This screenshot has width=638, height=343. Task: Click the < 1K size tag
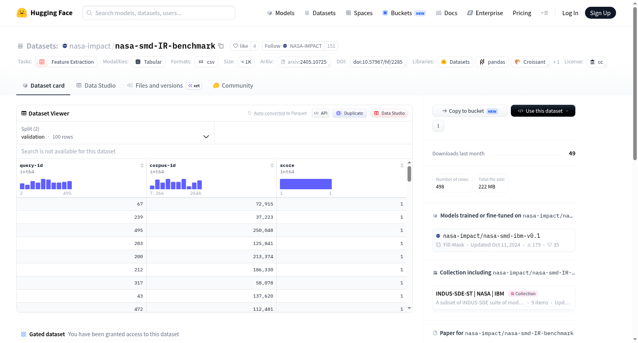(246, 62)
